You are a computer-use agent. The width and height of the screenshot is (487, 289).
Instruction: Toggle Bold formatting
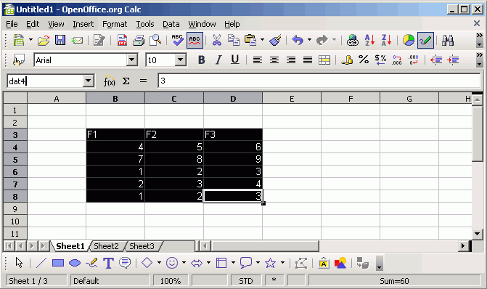(201, 60)
